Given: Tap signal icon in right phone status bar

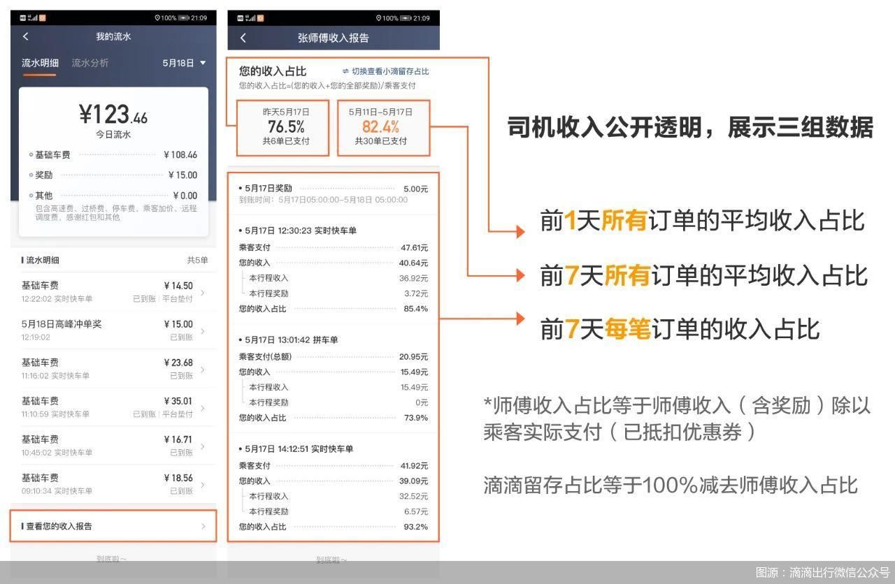Looking at the screenshot, I should (250, 17).
